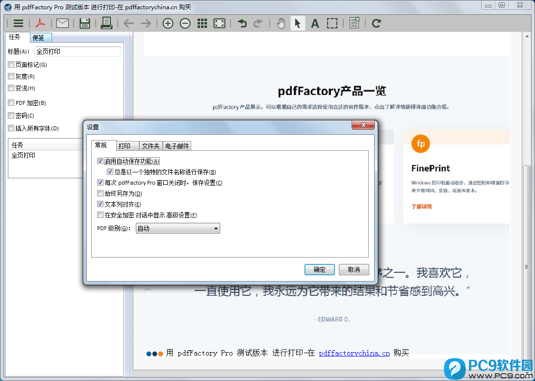Open the hamburger menu in toolbar
This screenshot has height=381, width=535.
19,23
